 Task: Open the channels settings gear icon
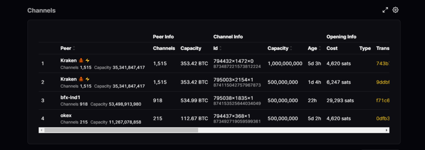pos(396,10)
